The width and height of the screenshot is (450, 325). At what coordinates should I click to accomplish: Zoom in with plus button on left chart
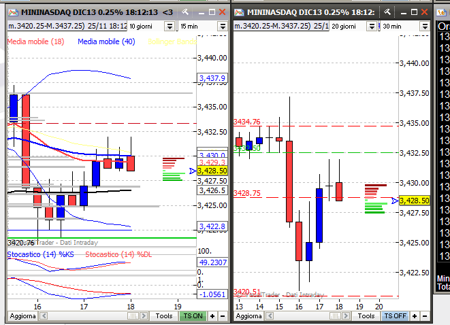(212, 316)
